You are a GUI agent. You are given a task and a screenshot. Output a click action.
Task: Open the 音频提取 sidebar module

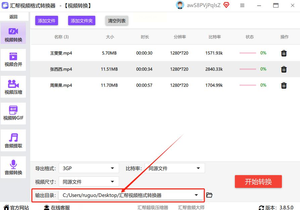click(x=13, y=140)
